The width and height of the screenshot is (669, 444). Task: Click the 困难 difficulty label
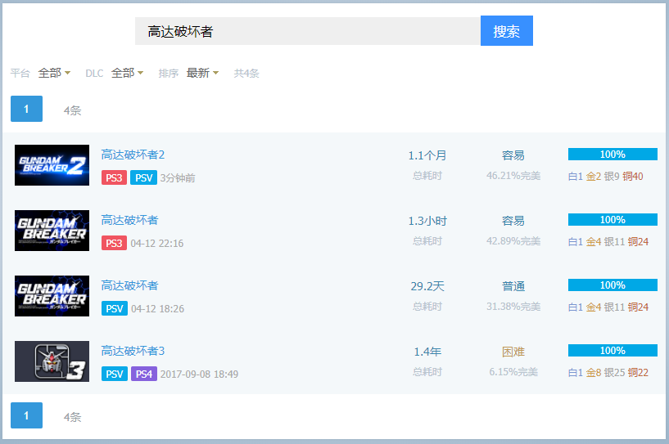pyautogui.click(x=513, y=352)
